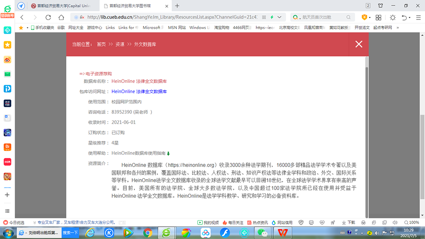Open the extensions grid icon
The image size is (425, 239).
coord(378,17)
